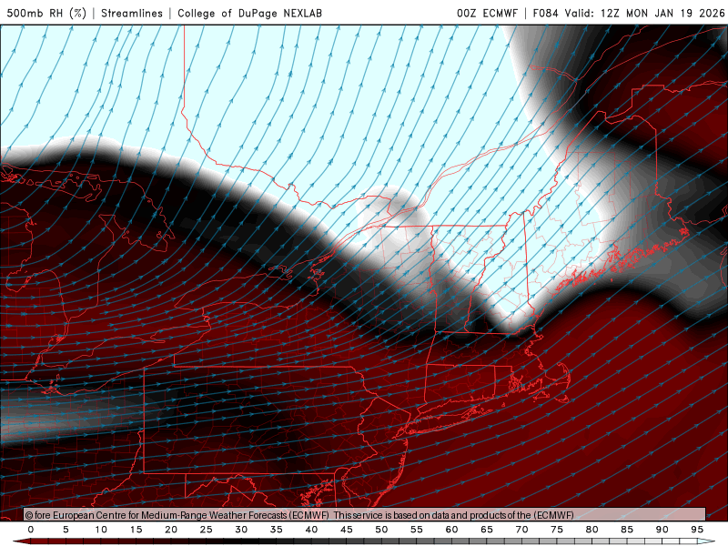Click the "20" color scale value

tap(171, 530)
